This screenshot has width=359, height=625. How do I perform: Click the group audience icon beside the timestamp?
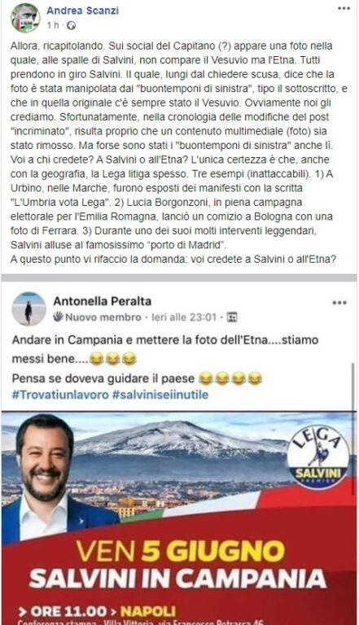click(x=232, y=317)
